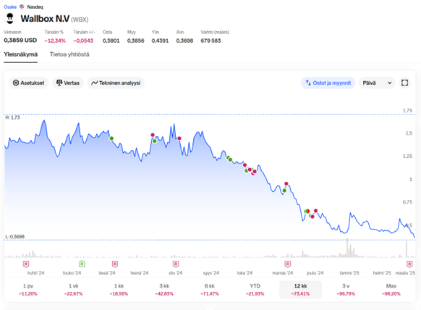This screenshot has width=421, height=310.
Task: Toggle Ostot ja myynnit markers
Action: pos(328,83)
